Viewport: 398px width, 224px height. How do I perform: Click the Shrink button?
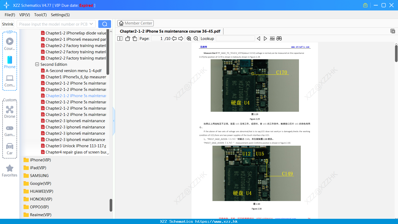(8, 24)
